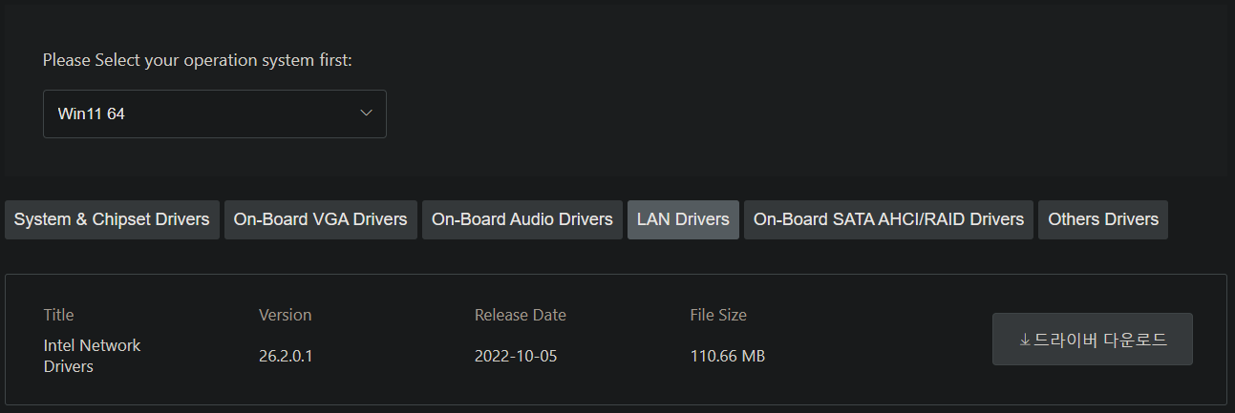1235x413 pixels.
Task: Show the LAN Drivers tab
Action: click(682, 219)
